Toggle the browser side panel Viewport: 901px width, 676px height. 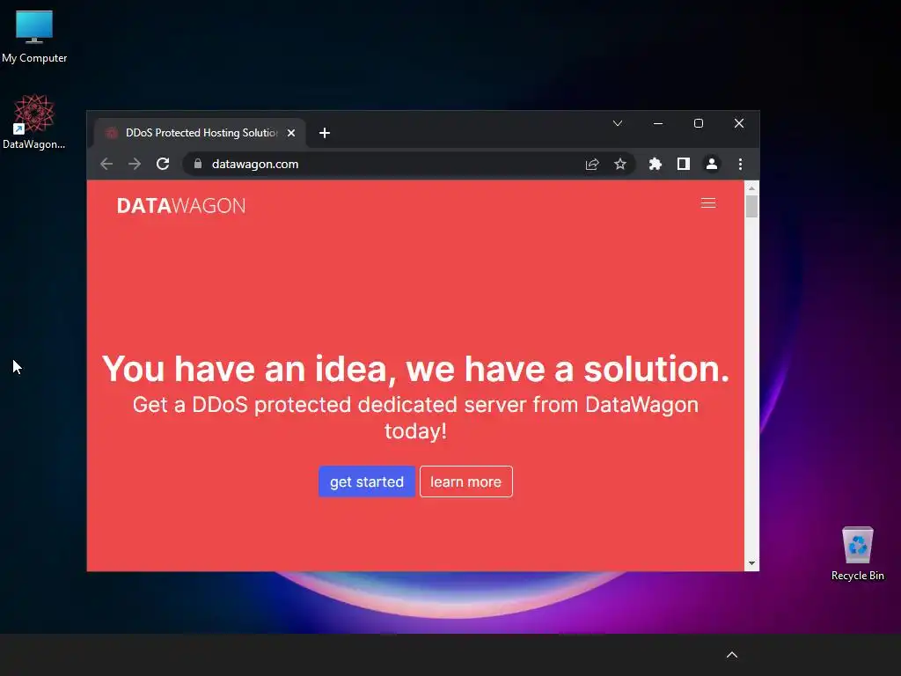pyautogui.click(x=683, y=165)
